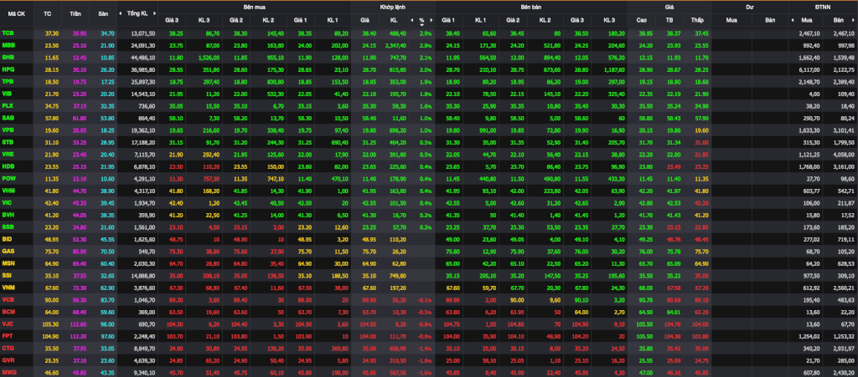Open the VNM stock symbol
The image size is (858, 377).
tap(8, 287)
